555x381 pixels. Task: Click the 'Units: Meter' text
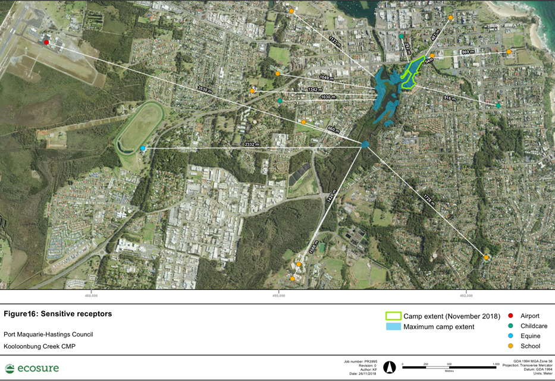click(x=543, y=373)
